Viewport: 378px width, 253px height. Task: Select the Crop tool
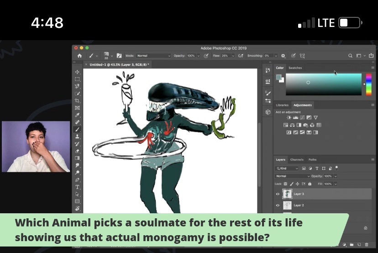[77, 100]
